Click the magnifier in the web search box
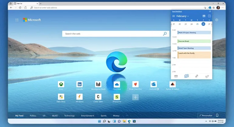 point(165,34)
